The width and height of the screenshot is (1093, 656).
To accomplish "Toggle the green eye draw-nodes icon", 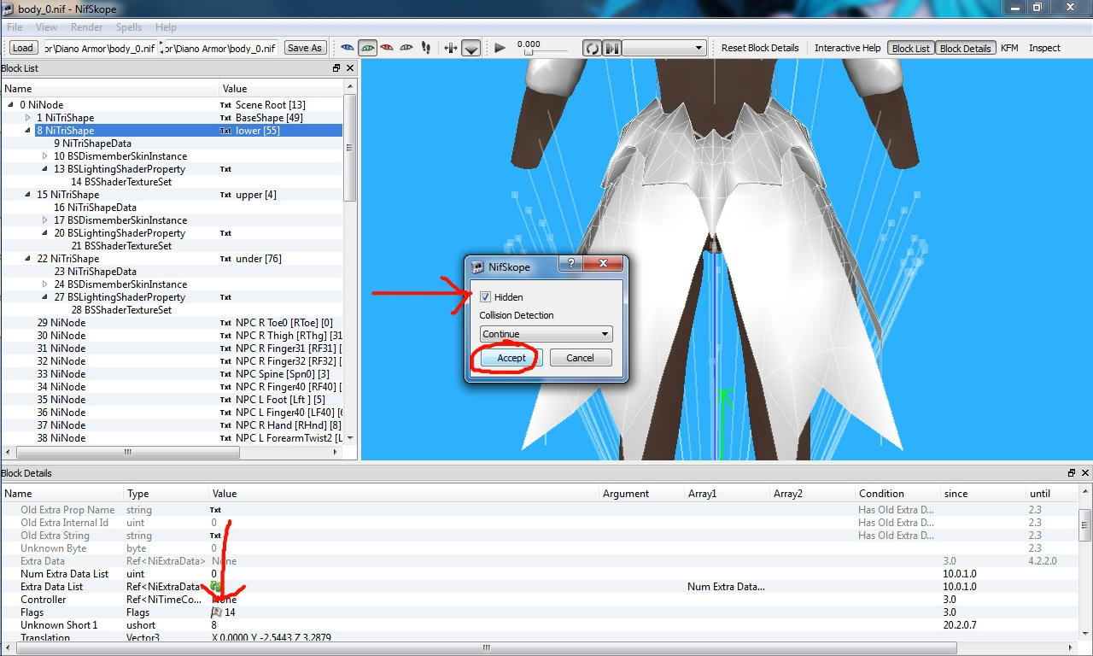I will 368,48.
